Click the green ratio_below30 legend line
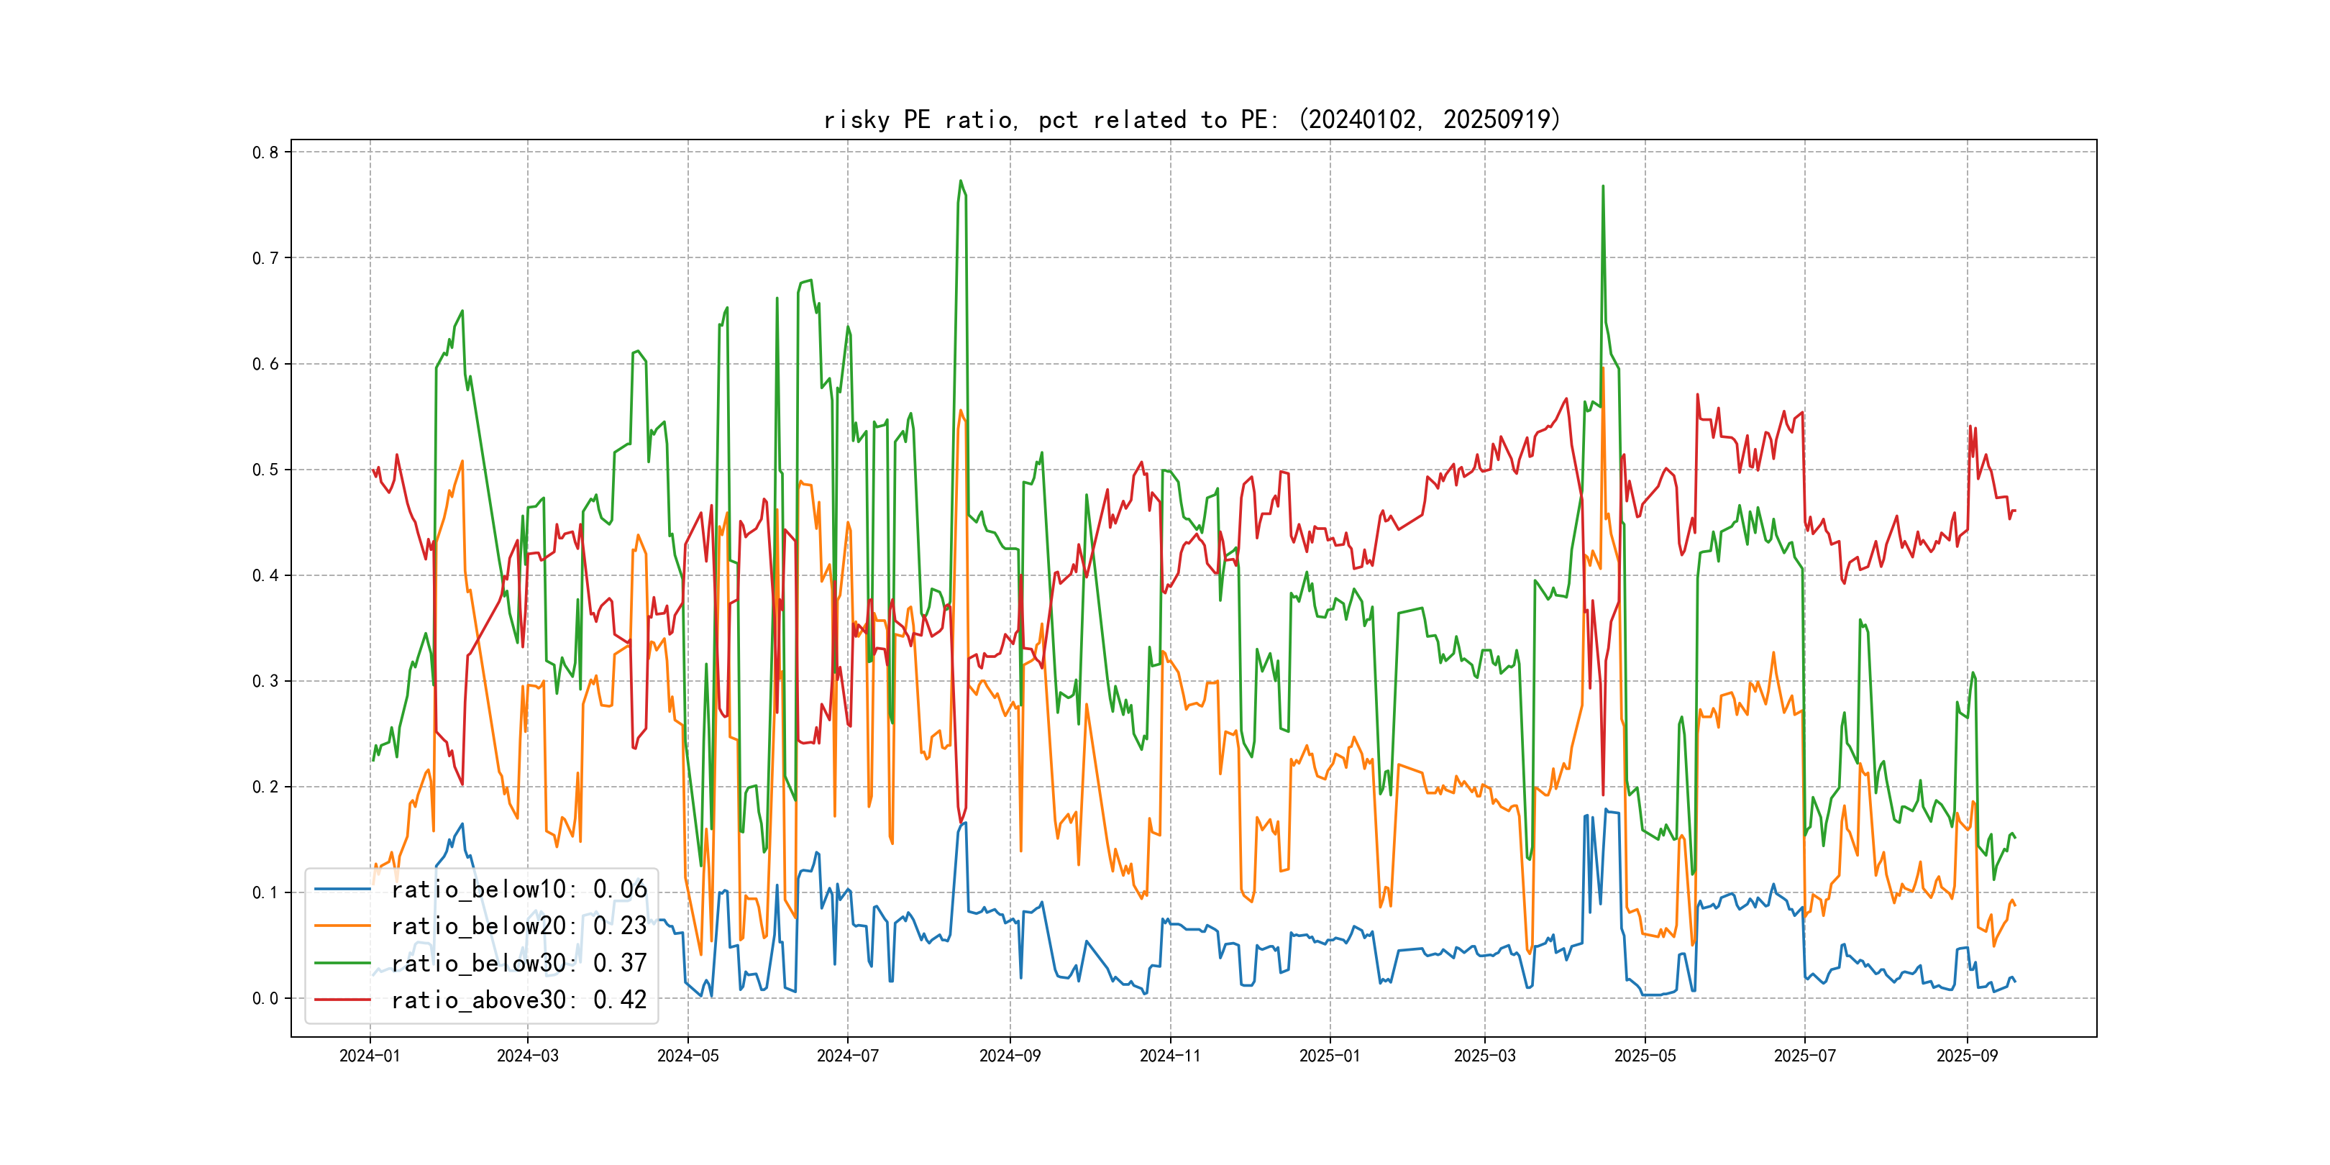Image resolution: width=2330 pixels, height=1165 pixels. [x=342, y=964]
